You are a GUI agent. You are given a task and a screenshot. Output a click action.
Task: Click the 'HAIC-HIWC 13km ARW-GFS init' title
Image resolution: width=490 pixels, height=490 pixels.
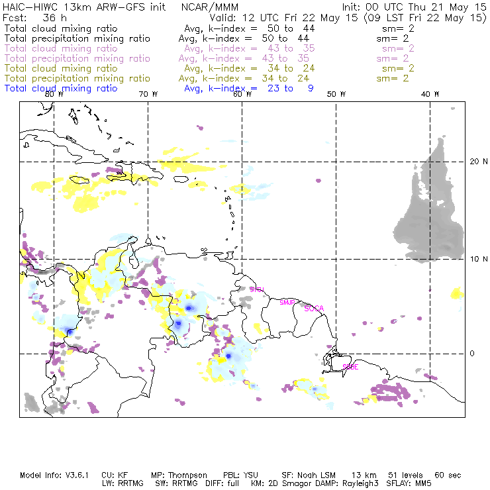84,7
